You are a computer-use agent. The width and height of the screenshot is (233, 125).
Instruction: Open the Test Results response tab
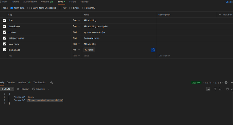pos(39,83)
